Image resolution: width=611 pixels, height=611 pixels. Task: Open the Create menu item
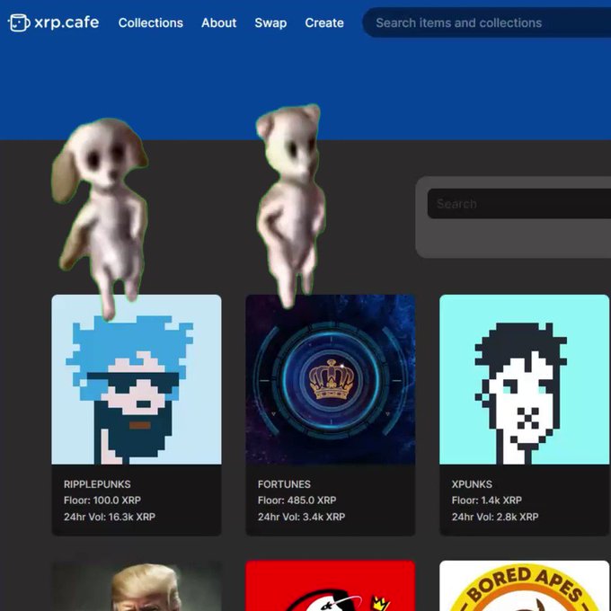tap(324, 23)
